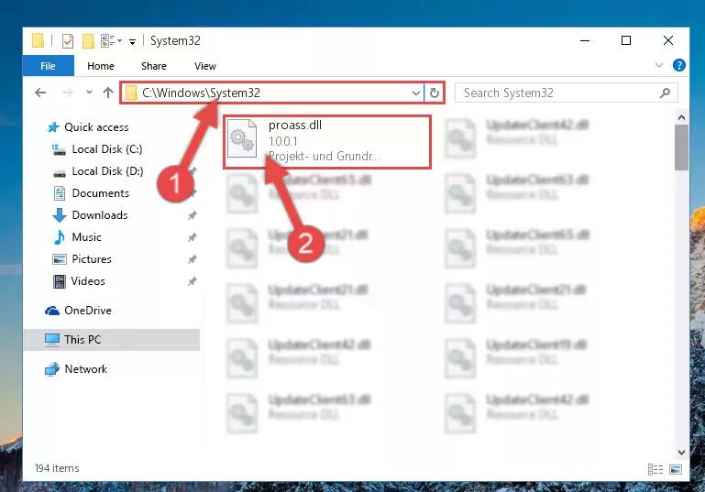Click the Search System32 field
Viewport: 705px width, 492px height.
566,93
